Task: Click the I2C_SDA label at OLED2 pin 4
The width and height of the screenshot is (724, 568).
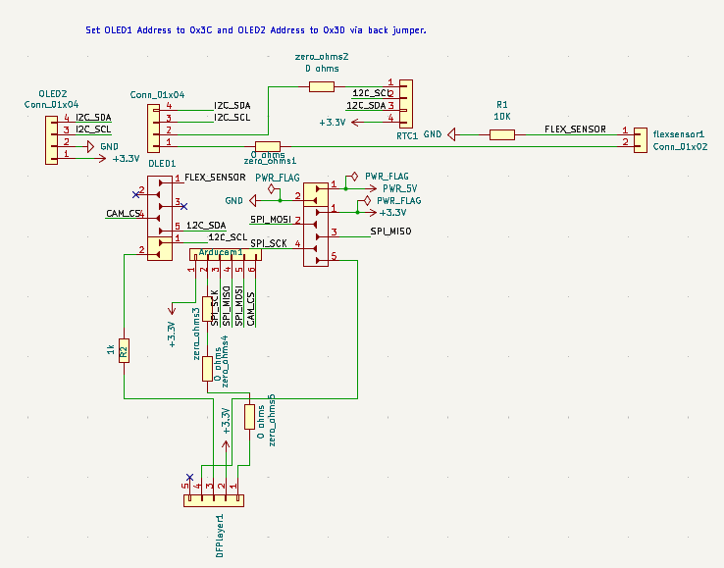Action: click(x=94, y=118)
